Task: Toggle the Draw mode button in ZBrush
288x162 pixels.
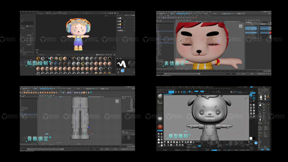Action: (173, 92)
